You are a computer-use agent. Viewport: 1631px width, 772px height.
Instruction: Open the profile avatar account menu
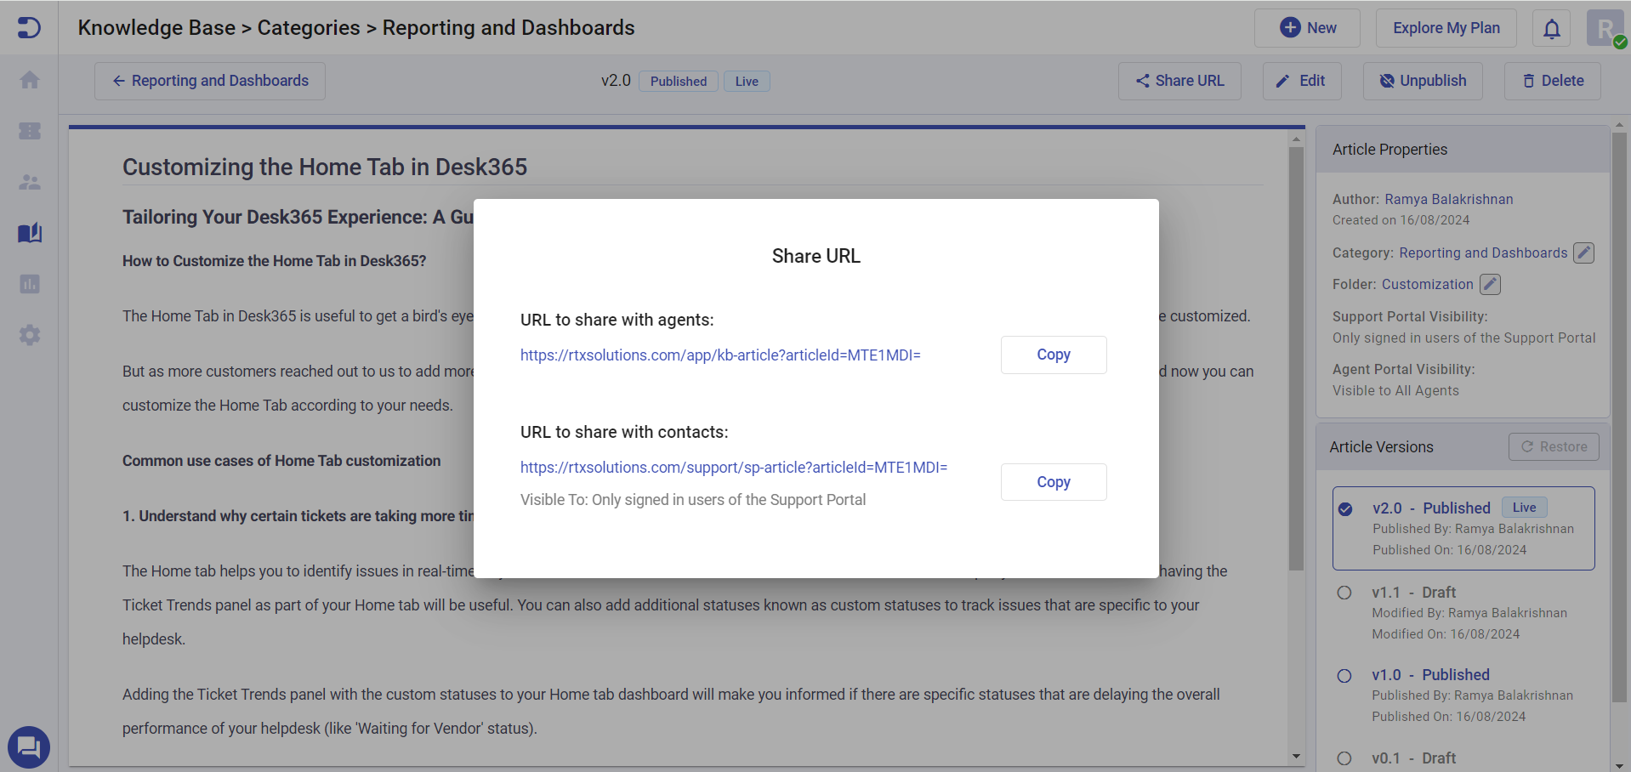[x=1604, y=28]
